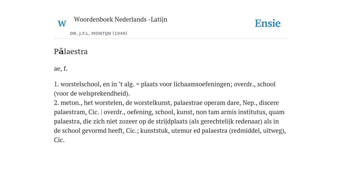
Task: Click the phrase '(voor de welsprekendheid)'
Action: click(x=92, y=94)
